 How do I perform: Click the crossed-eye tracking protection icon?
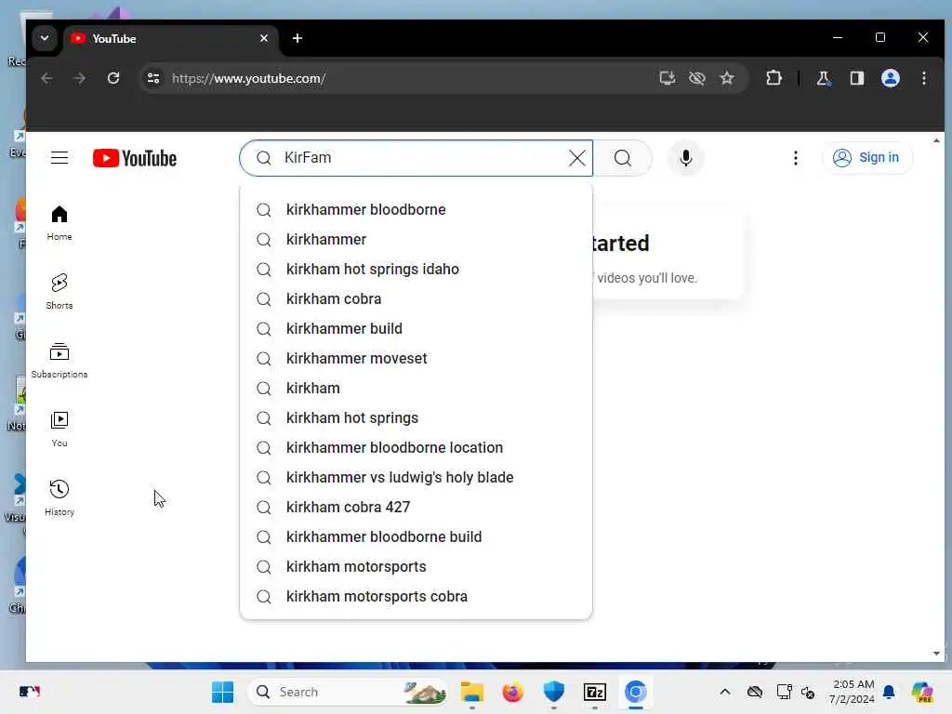(697, 78)
